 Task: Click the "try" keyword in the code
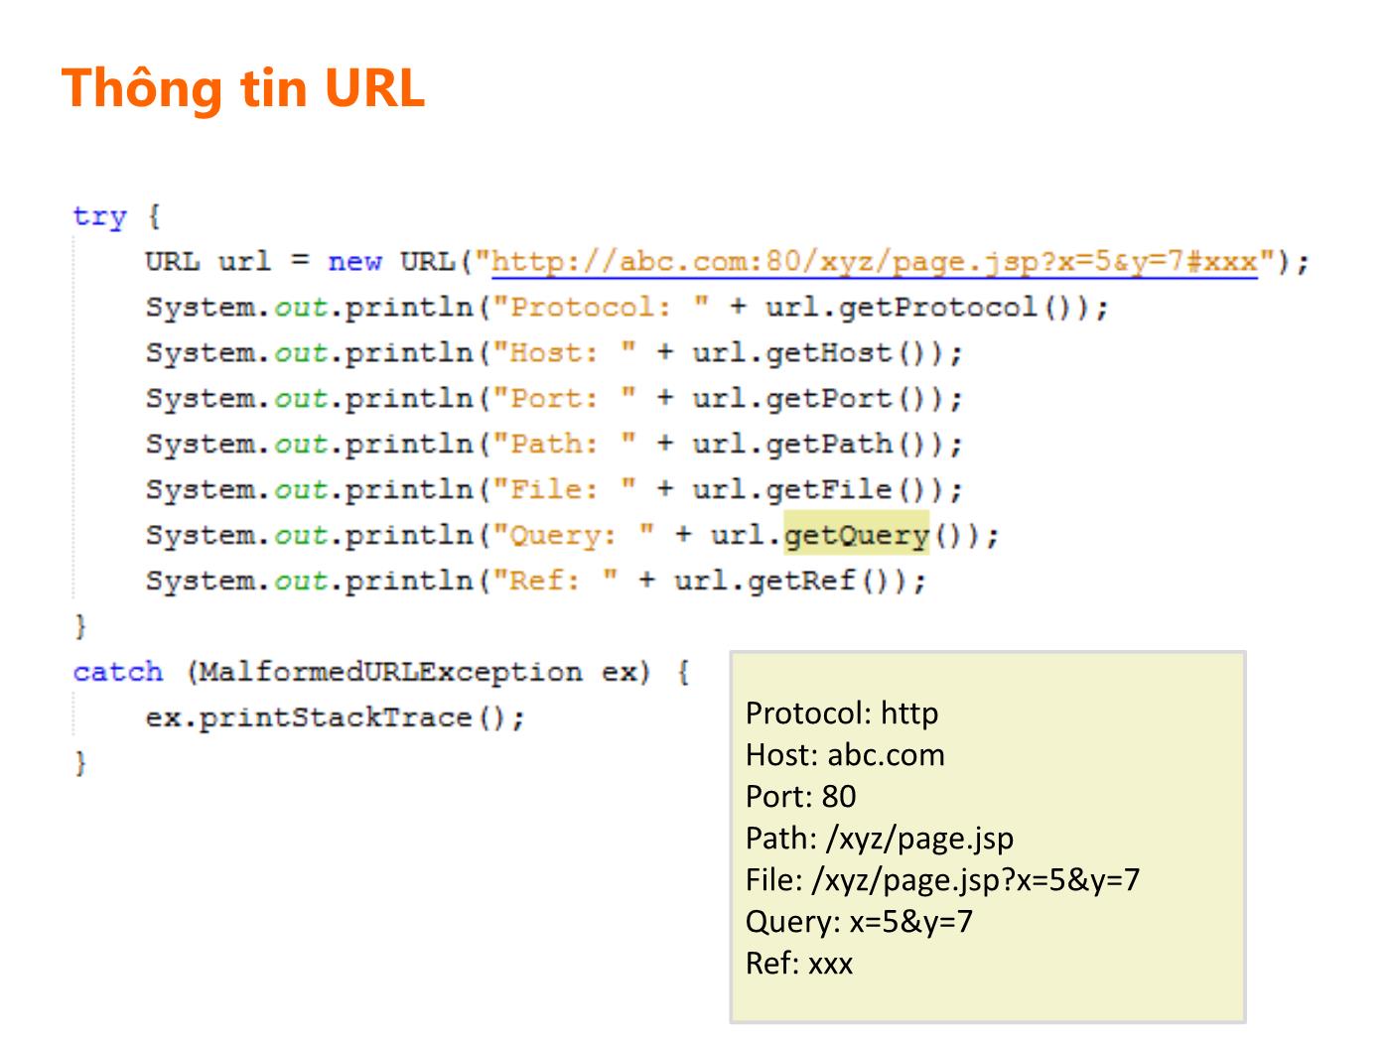pos(99,216)
